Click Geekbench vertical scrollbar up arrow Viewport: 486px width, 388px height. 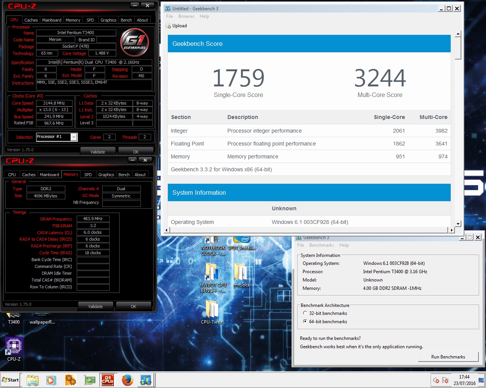coord(458,34)
